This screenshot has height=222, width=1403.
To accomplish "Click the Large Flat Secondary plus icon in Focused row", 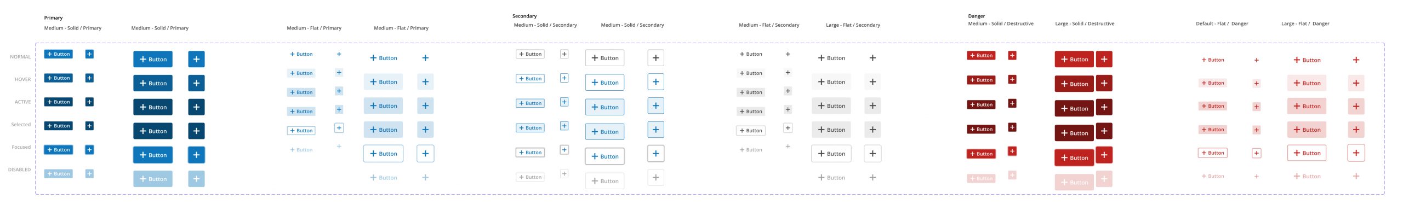I will coord(872,154).
